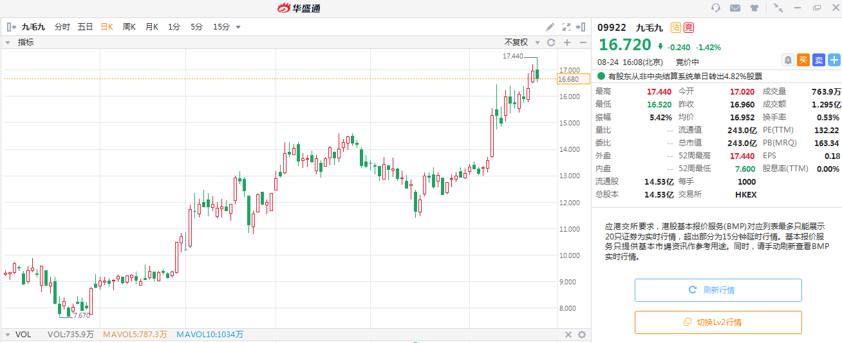Switch to the 分时 tab
This screenshot has width=842, height=343.
(62, 27)
